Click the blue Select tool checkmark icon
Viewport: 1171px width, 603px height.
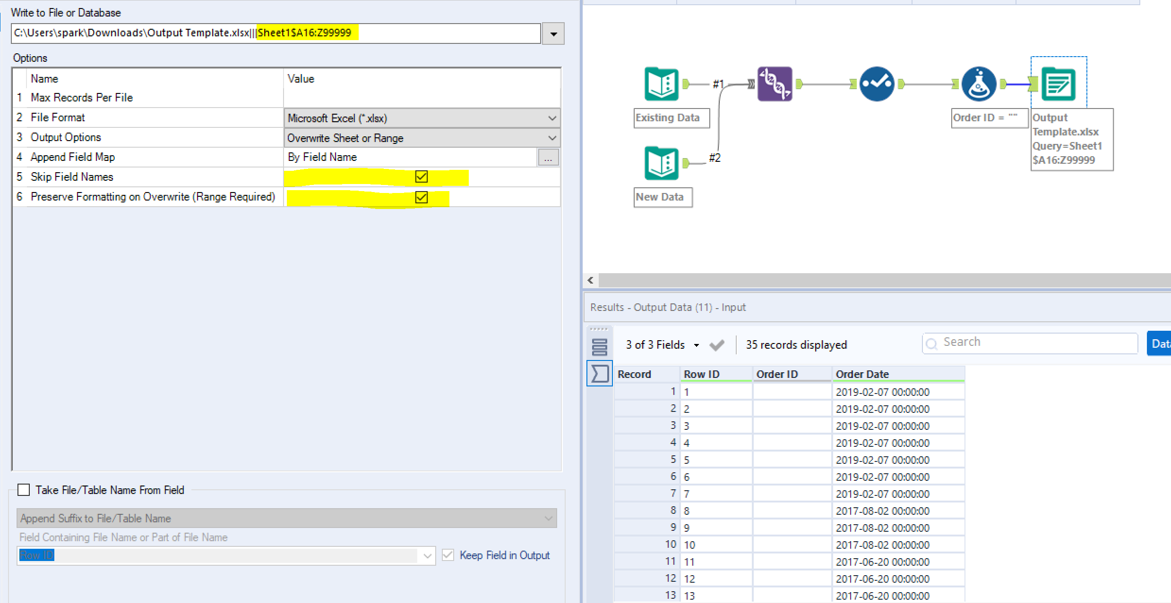tap(877, 84)
